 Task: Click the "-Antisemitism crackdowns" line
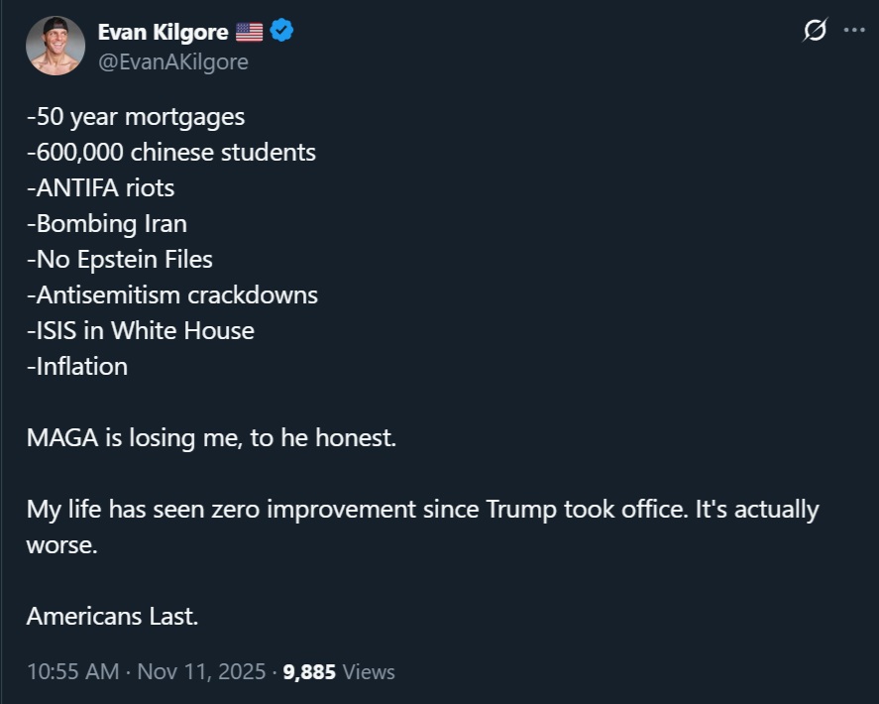172,294
